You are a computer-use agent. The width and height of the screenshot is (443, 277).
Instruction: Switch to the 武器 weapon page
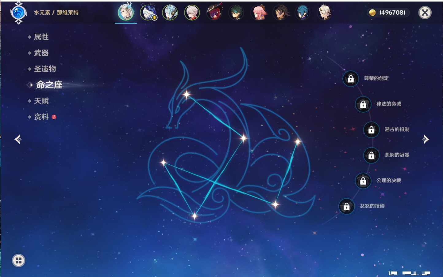[41, 53]
